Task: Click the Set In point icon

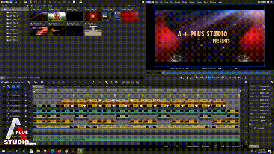Action: click(181, 77)
